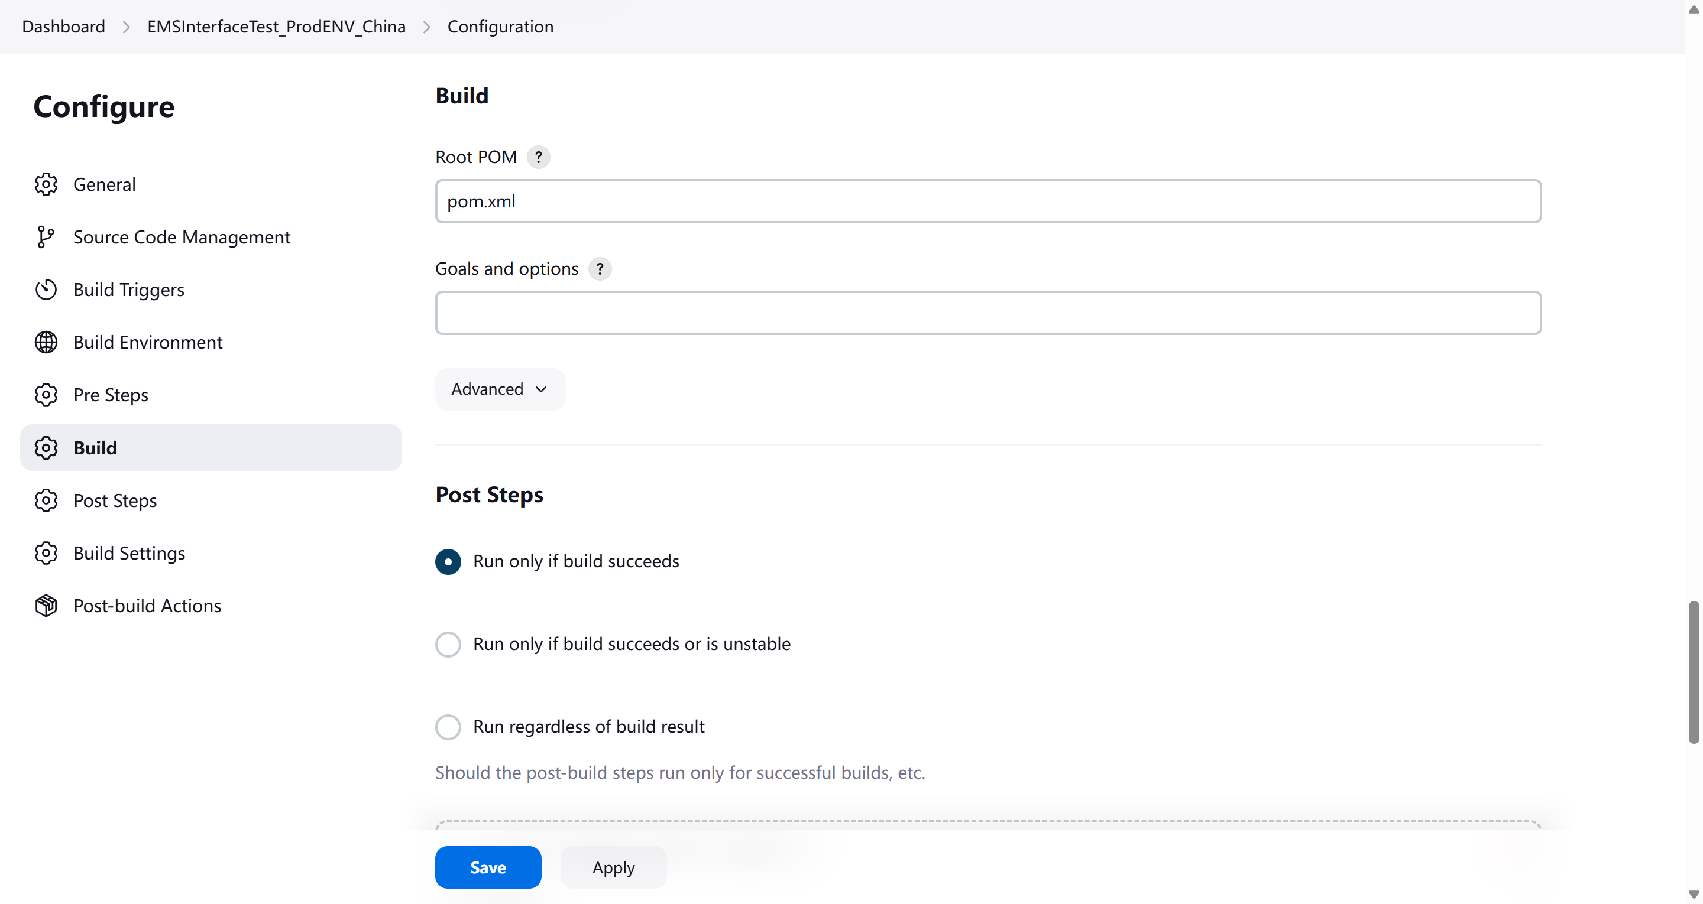Select "Run only if build succeeds" radio
Image resolution: width=1703 pixels, height=904 pixels.
[448, 561]
